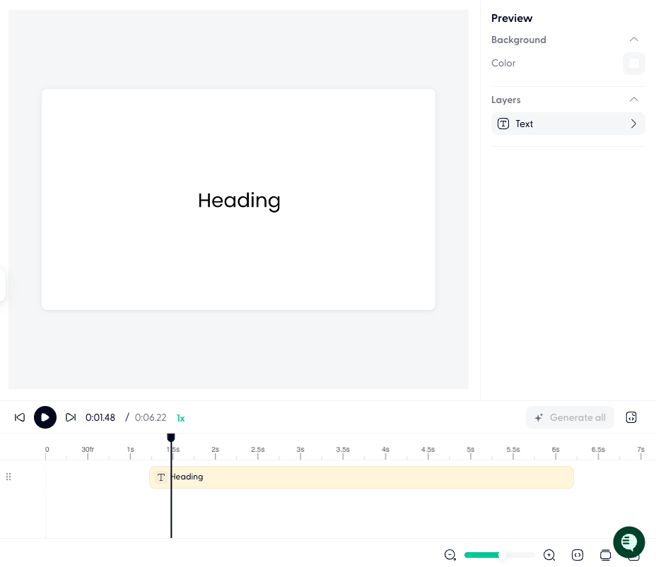Click the 3s mark on timeline ruler
The height and width of the screenshot is (567, 656).
tap(300, 450)
